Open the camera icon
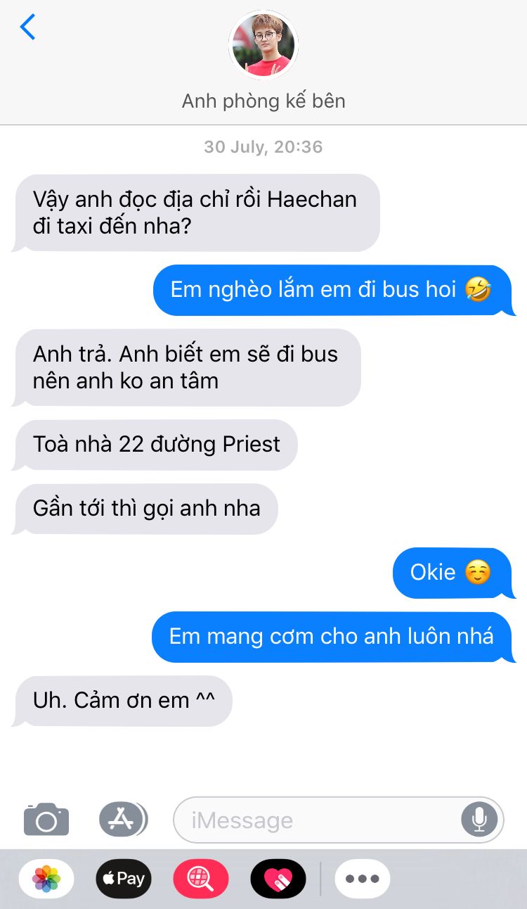527x909 pixels. click(46, 820)
